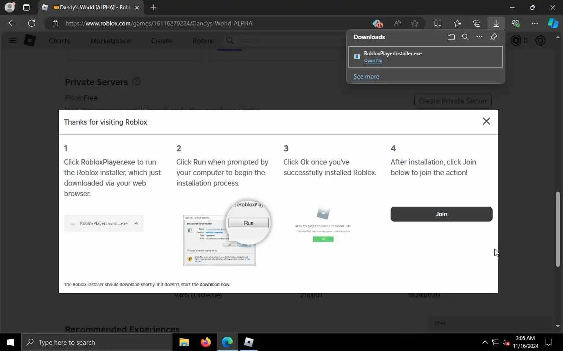Open Robux balance icon
This screenshot has width=563, height=351.
tap(516, 41)
